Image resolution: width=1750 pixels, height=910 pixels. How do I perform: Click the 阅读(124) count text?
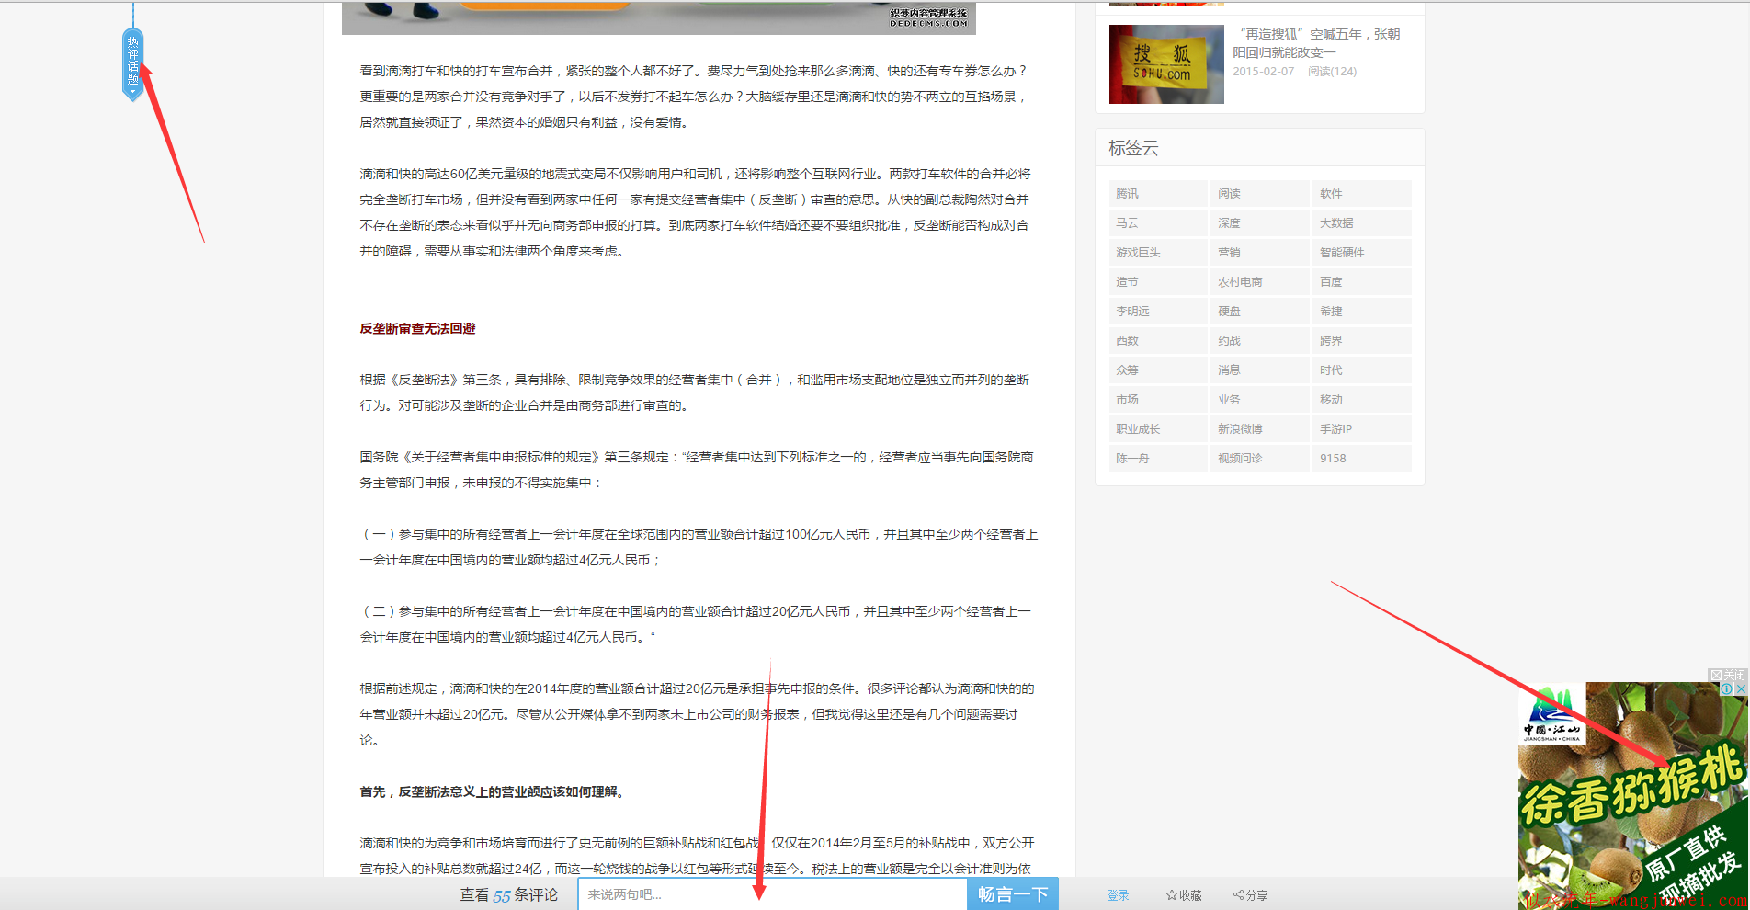pyautogui.click(x=1332, y=71)
